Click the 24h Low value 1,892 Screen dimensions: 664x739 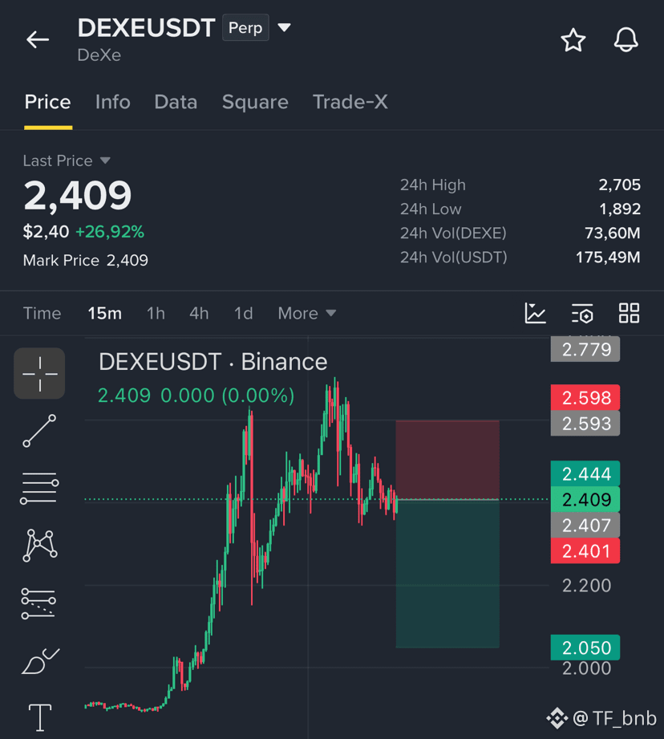[x=620, y=209]
